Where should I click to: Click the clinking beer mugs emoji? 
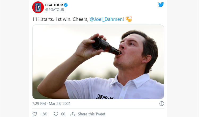click(129, 19)
